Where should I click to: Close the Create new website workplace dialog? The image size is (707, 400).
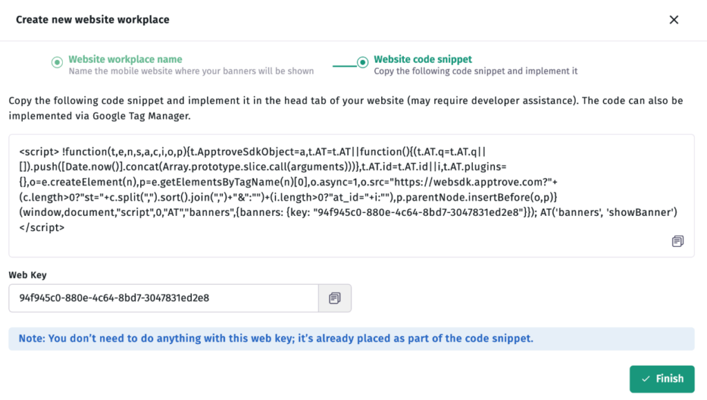click(674, 20)
